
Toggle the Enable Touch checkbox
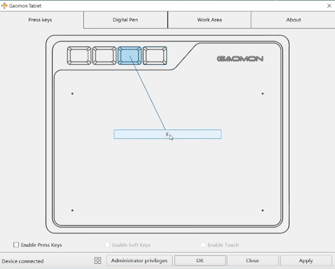pyautogui.click(x=203, y=244)
